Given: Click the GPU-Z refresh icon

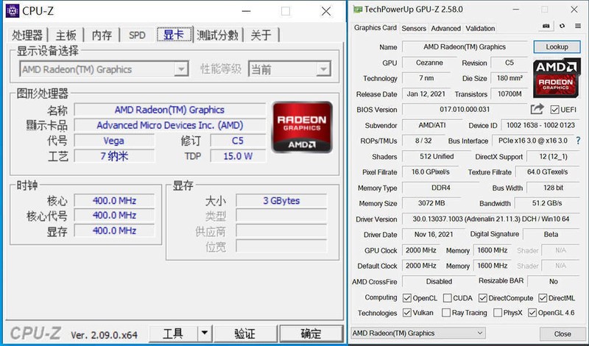Looking at the screenshot, I should (x=562, y=26).
